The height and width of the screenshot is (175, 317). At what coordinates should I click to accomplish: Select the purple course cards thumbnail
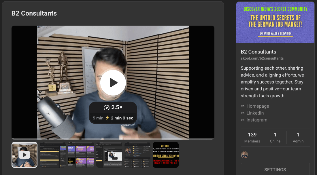point(81,155)
